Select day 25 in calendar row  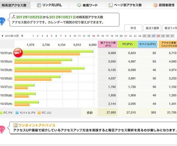click(144, 36)
